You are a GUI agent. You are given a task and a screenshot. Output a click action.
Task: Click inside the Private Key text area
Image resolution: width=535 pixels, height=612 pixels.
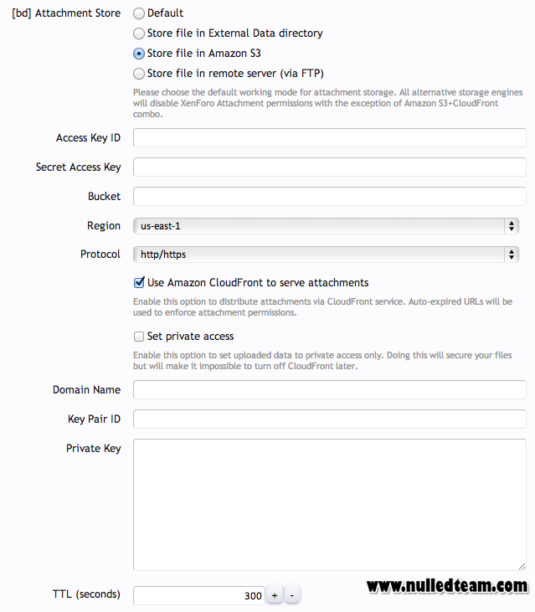pos(329,505)
